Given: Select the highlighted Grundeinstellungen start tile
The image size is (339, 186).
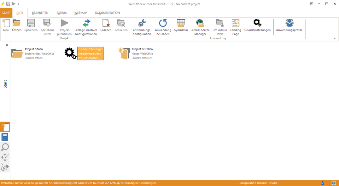Looking at the screenshot, I should pyautogui.click(x=90, y=54).
